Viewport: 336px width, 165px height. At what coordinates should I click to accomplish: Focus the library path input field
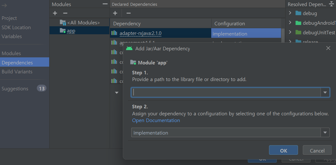tap(226, 92)
